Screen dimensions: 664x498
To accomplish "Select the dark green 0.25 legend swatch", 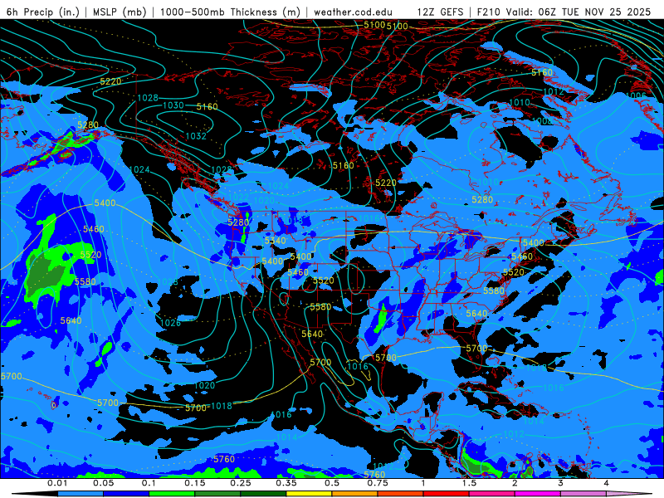I will click(263, 494).
